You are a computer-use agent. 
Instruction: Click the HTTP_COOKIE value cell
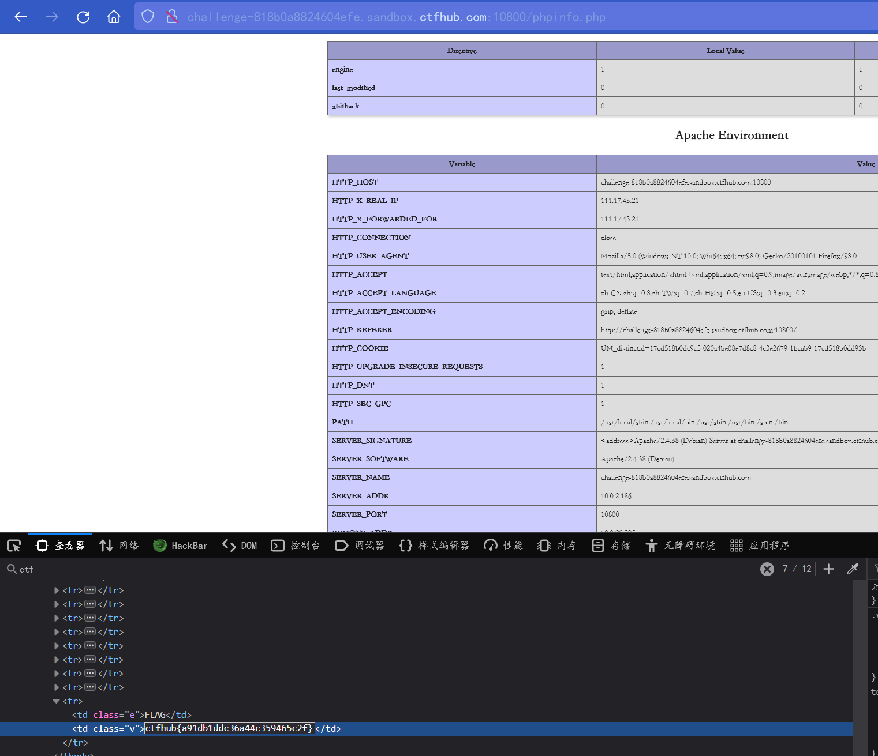pyautogui.click(x=737, y=348)
